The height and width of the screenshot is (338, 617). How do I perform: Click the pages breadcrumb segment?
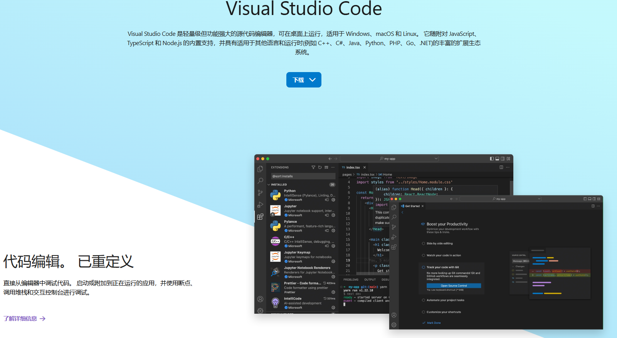click(347, 175)
